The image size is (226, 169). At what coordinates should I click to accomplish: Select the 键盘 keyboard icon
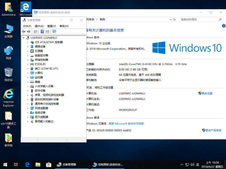click(32, 82)
